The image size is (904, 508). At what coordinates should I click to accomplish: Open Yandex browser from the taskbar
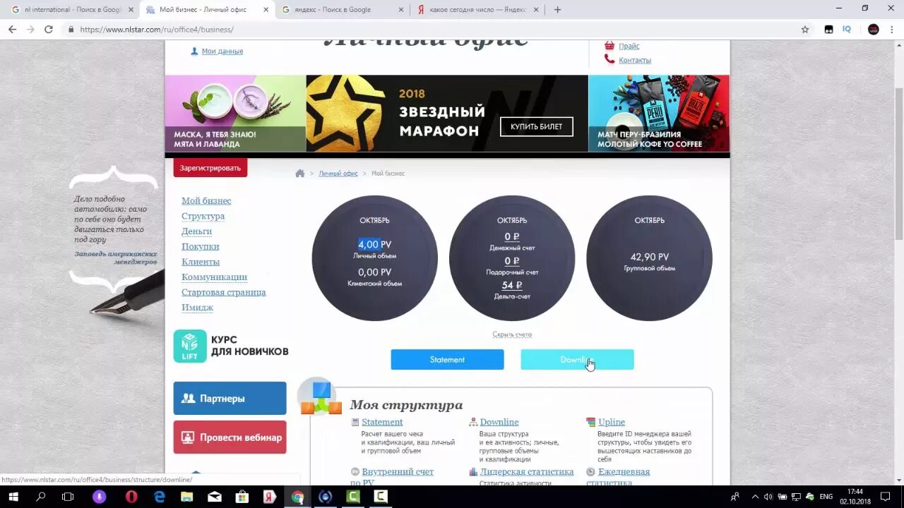pos(269,497)
